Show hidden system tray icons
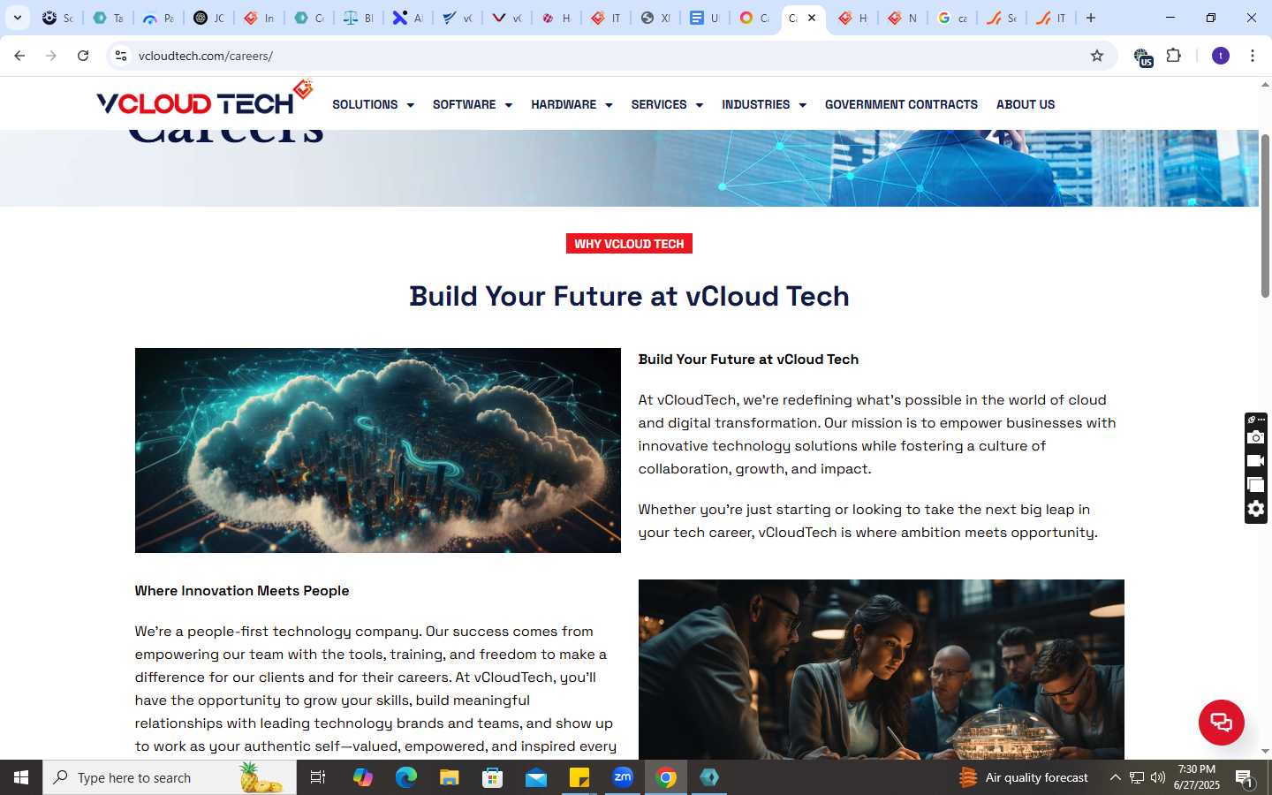 tap(1115, 777)
